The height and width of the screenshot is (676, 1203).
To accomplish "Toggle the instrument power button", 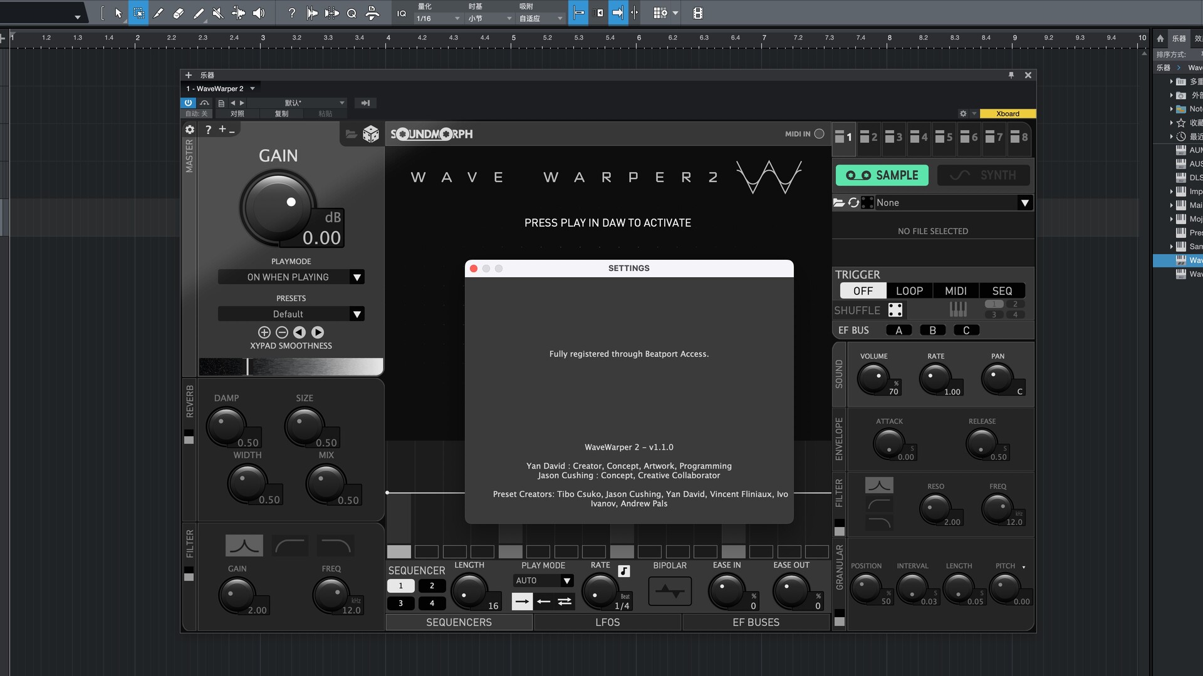I will click(188, 103).
